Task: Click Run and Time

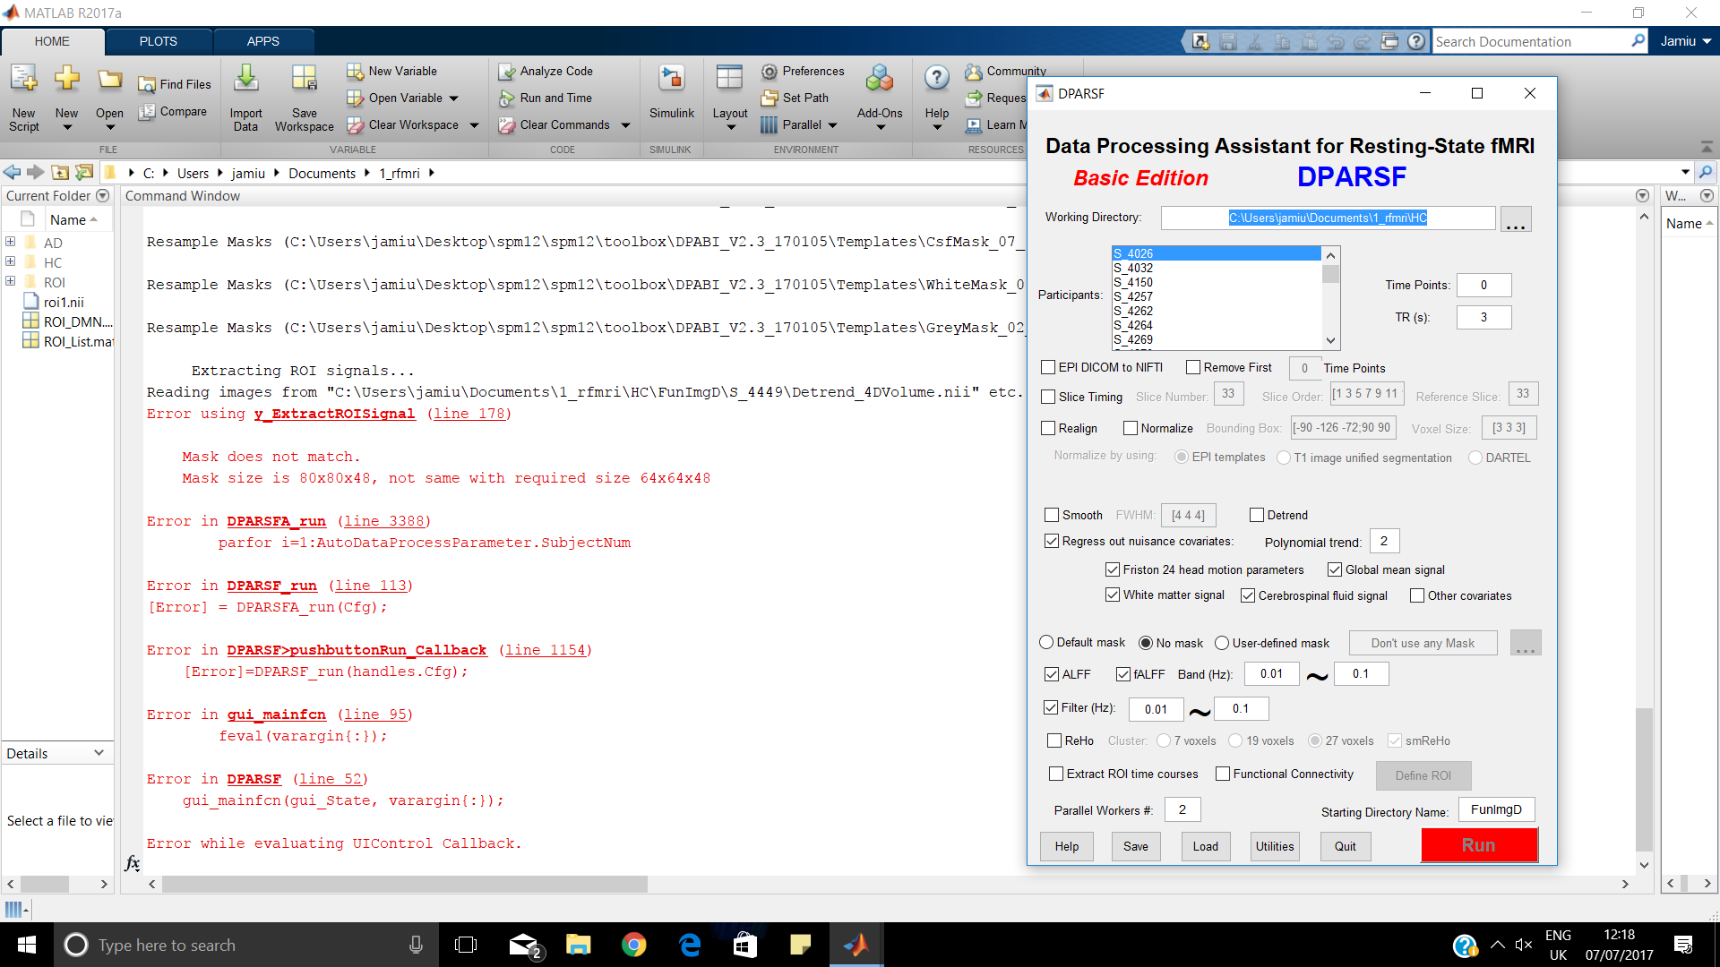Action: click(546, 98)
